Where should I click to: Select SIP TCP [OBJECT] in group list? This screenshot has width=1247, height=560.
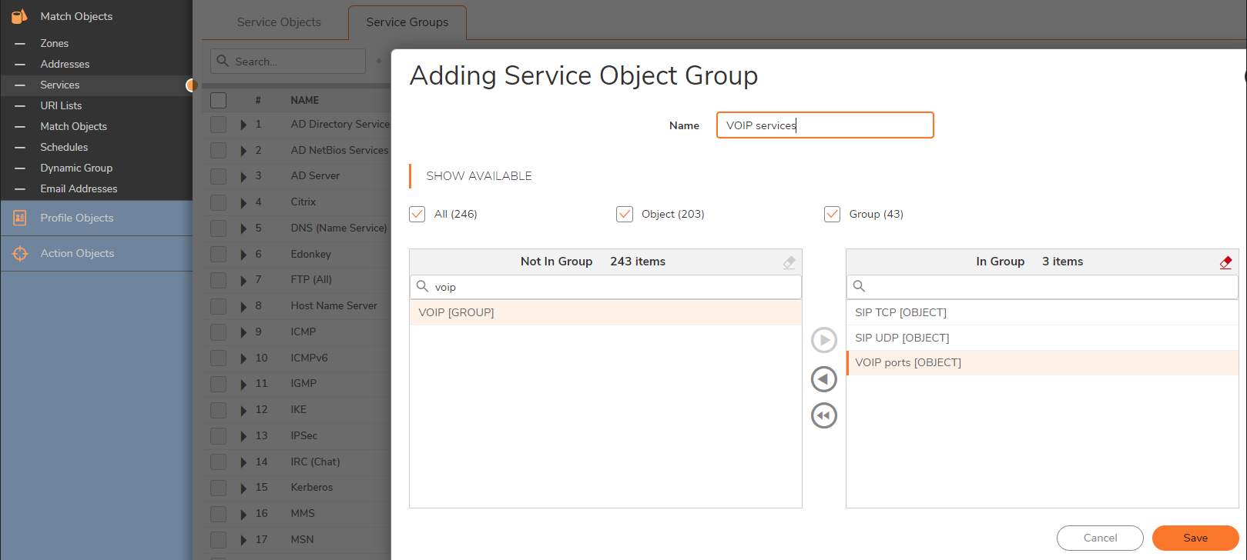(x=1042, y=312)
